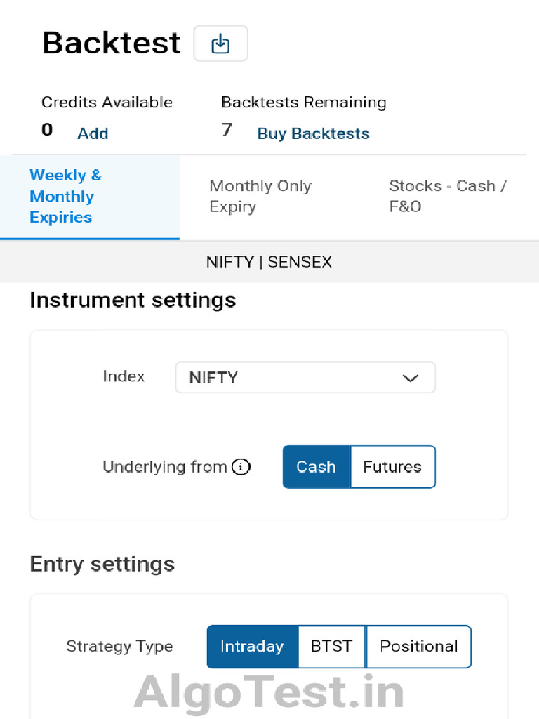539x719 pixels.
Task: Click the info icon next to Underlying from
Action: tap(241, 467)
